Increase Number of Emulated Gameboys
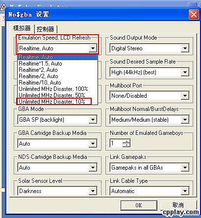Image resolution: width=201 pixels, height=218 pixels. tap(126, 141)
